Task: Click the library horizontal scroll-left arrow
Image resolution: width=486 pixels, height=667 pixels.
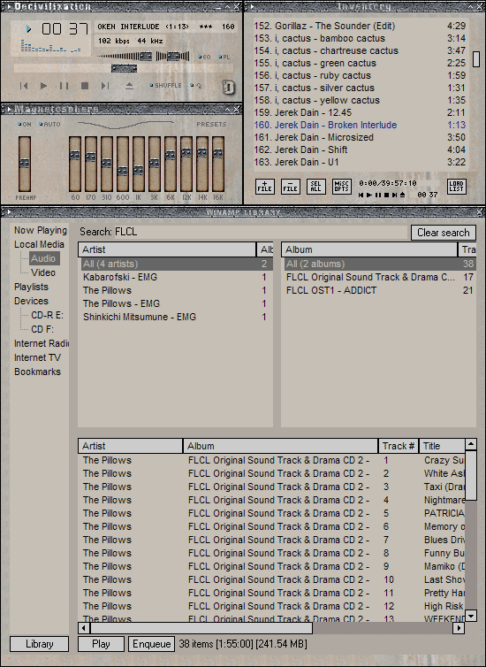Action: click(x=84, y=627)
